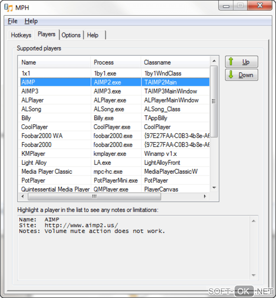Move selected player Down
This screenshot has width=276, height=298.
tap(241, 75)
